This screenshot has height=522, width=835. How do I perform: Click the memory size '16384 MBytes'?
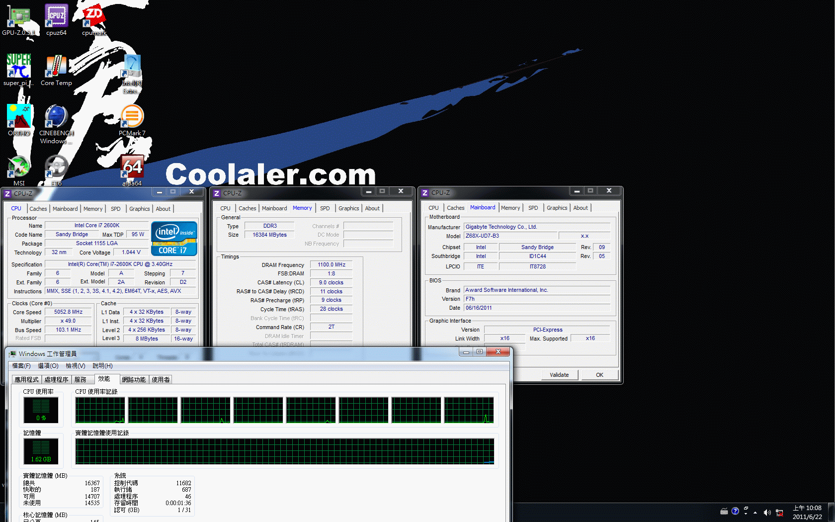269,235
